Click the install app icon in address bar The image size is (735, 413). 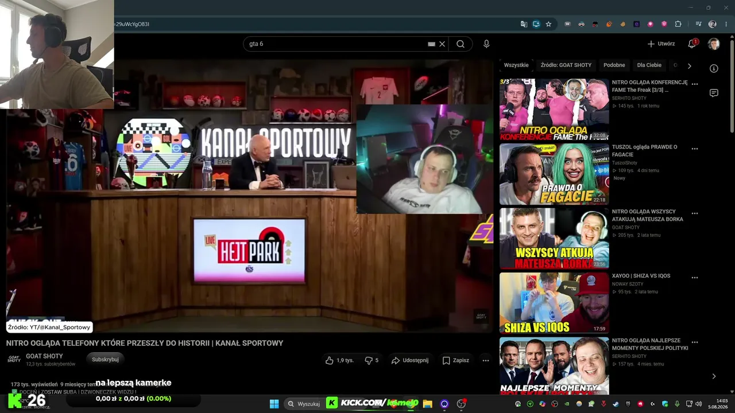pos(536,24)
